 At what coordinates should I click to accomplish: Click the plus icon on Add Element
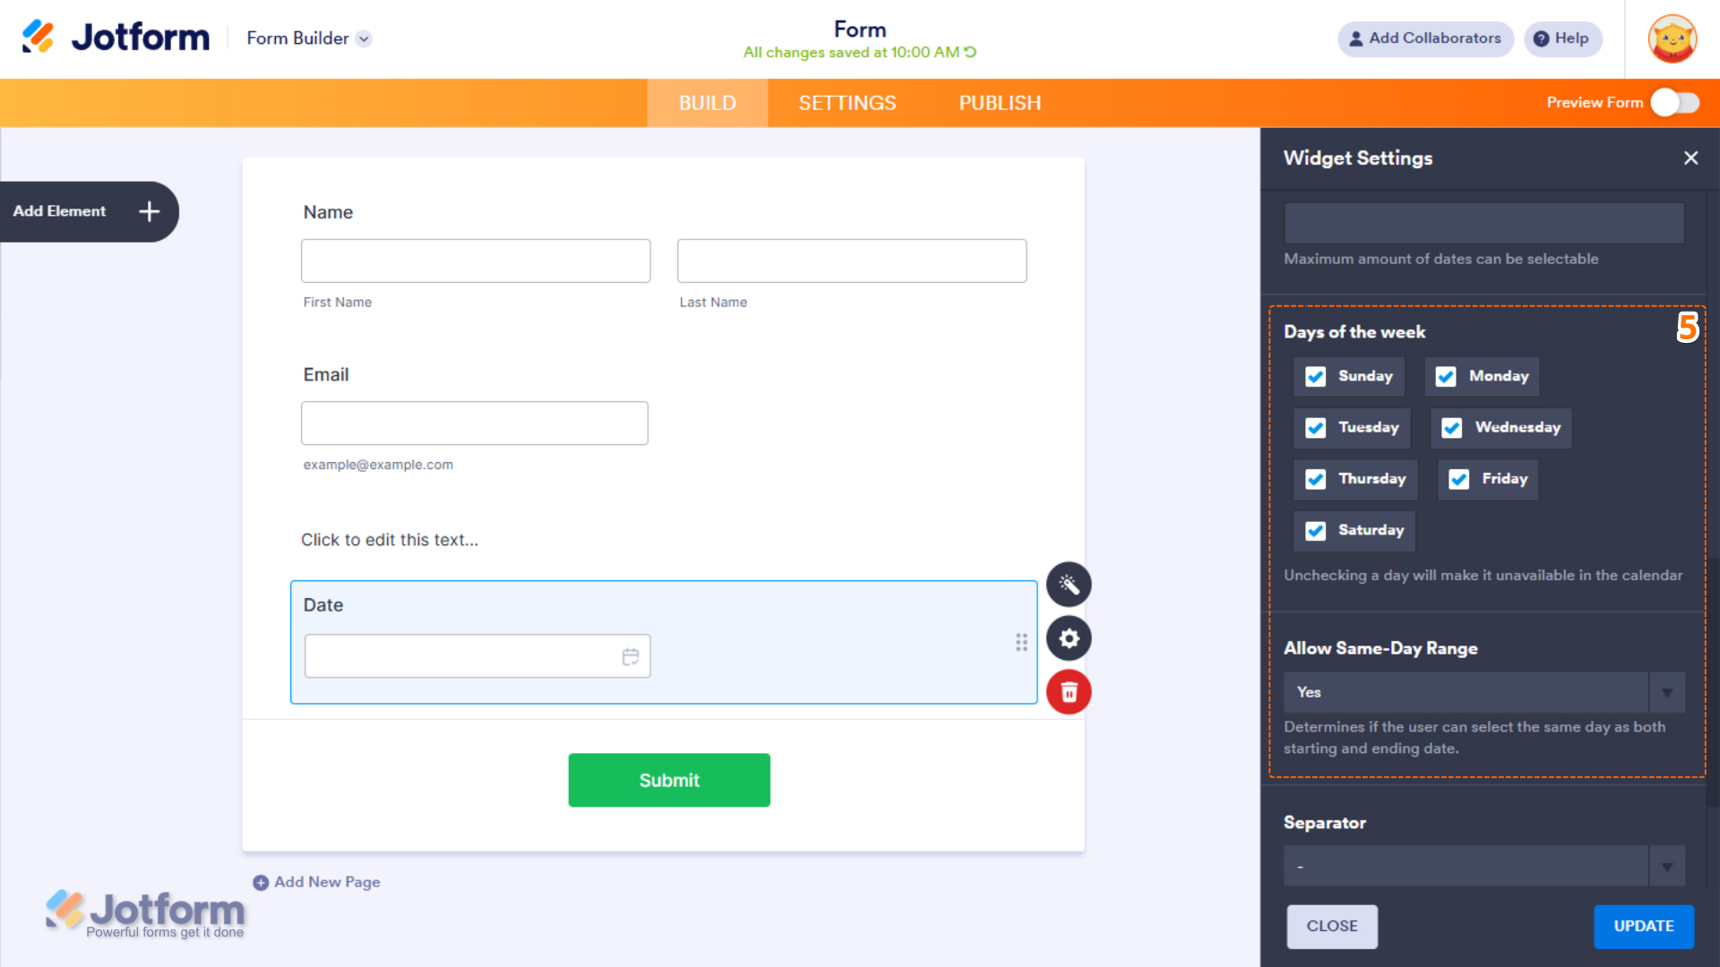(x=150, y=211)
